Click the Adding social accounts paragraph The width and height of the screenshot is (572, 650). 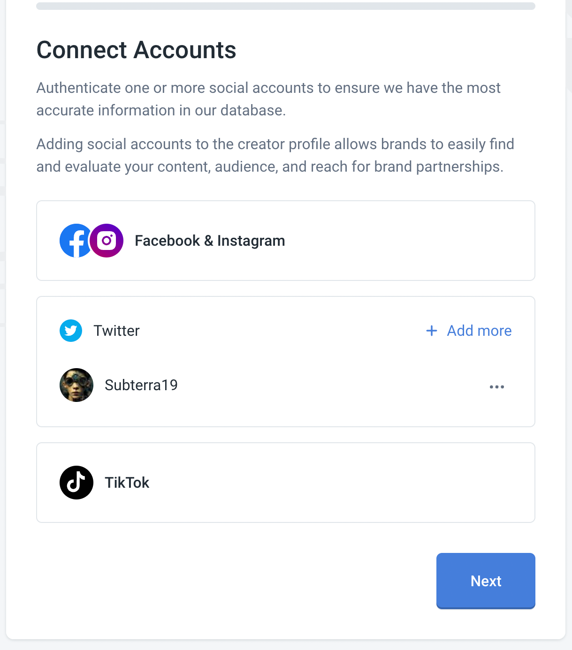pyautogui.click(x=275, y=155)
